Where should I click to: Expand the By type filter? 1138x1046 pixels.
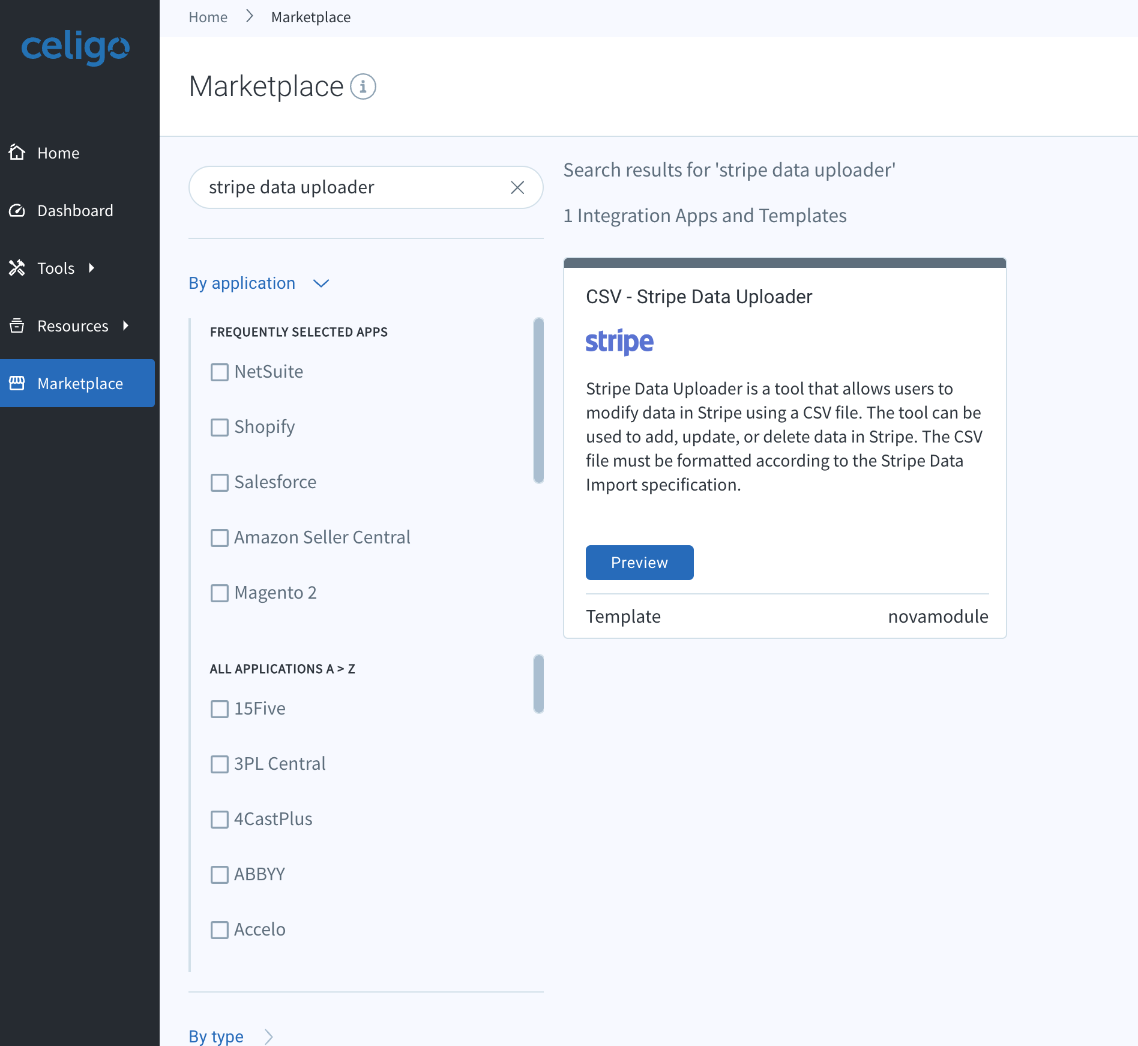268,1036
